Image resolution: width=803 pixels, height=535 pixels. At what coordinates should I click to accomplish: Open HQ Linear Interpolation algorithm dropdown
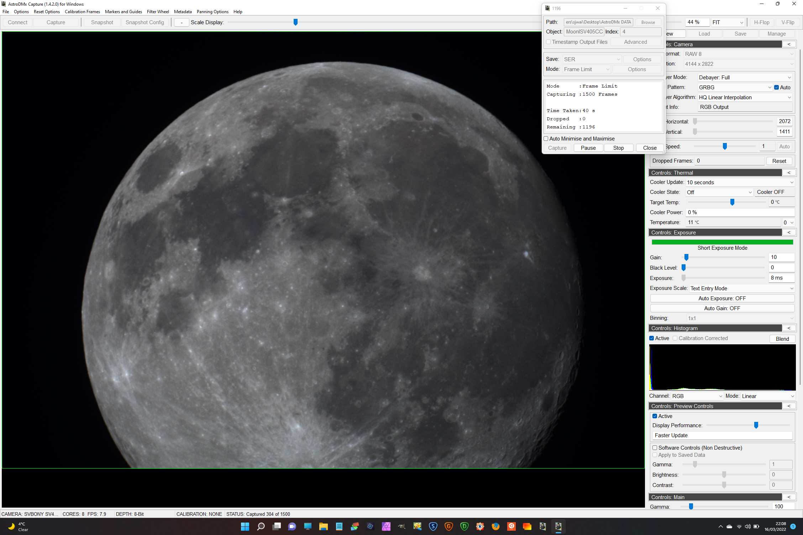pos(745,97)
